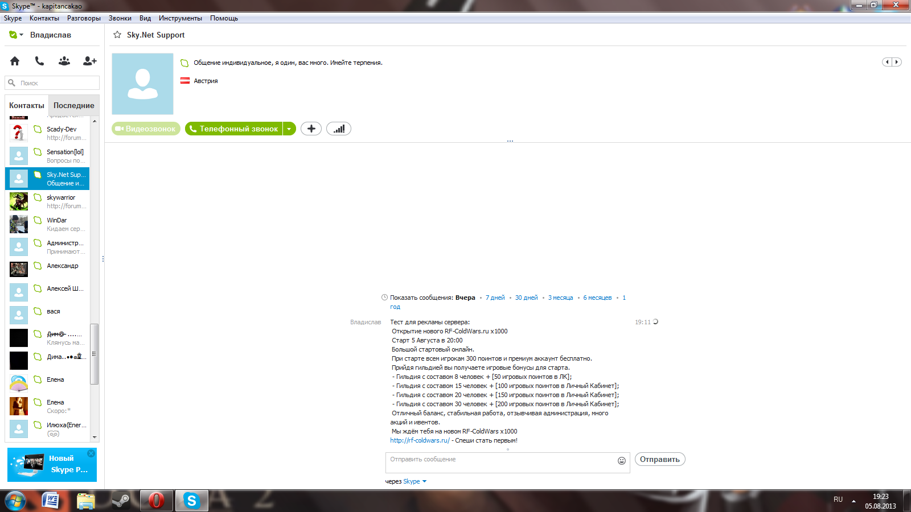911x512 pixels.
Task: Open Opera browser from the taskbar
Action: pyautogui.click(x=156, y=501)
